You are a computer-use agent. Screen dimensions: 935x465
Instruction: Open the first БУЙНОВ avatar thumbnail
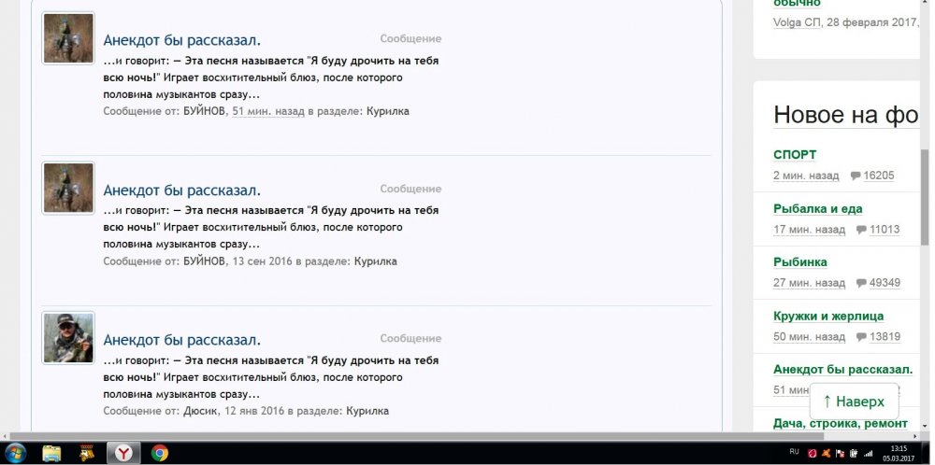pos(68,38)
